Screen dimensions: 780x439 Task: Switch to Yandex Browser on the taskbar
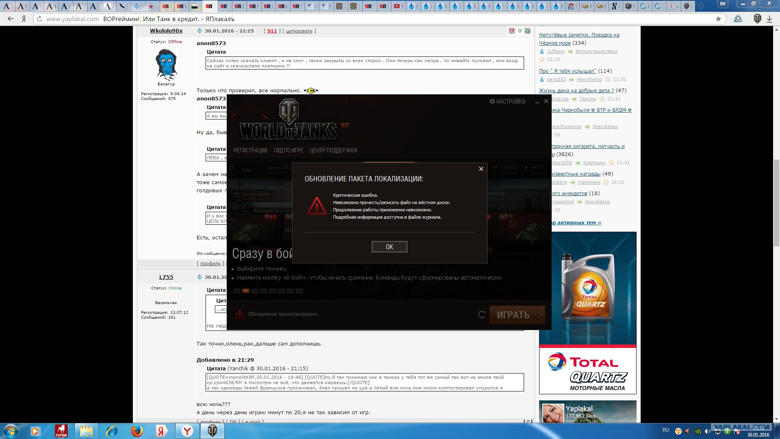[187, 431]
